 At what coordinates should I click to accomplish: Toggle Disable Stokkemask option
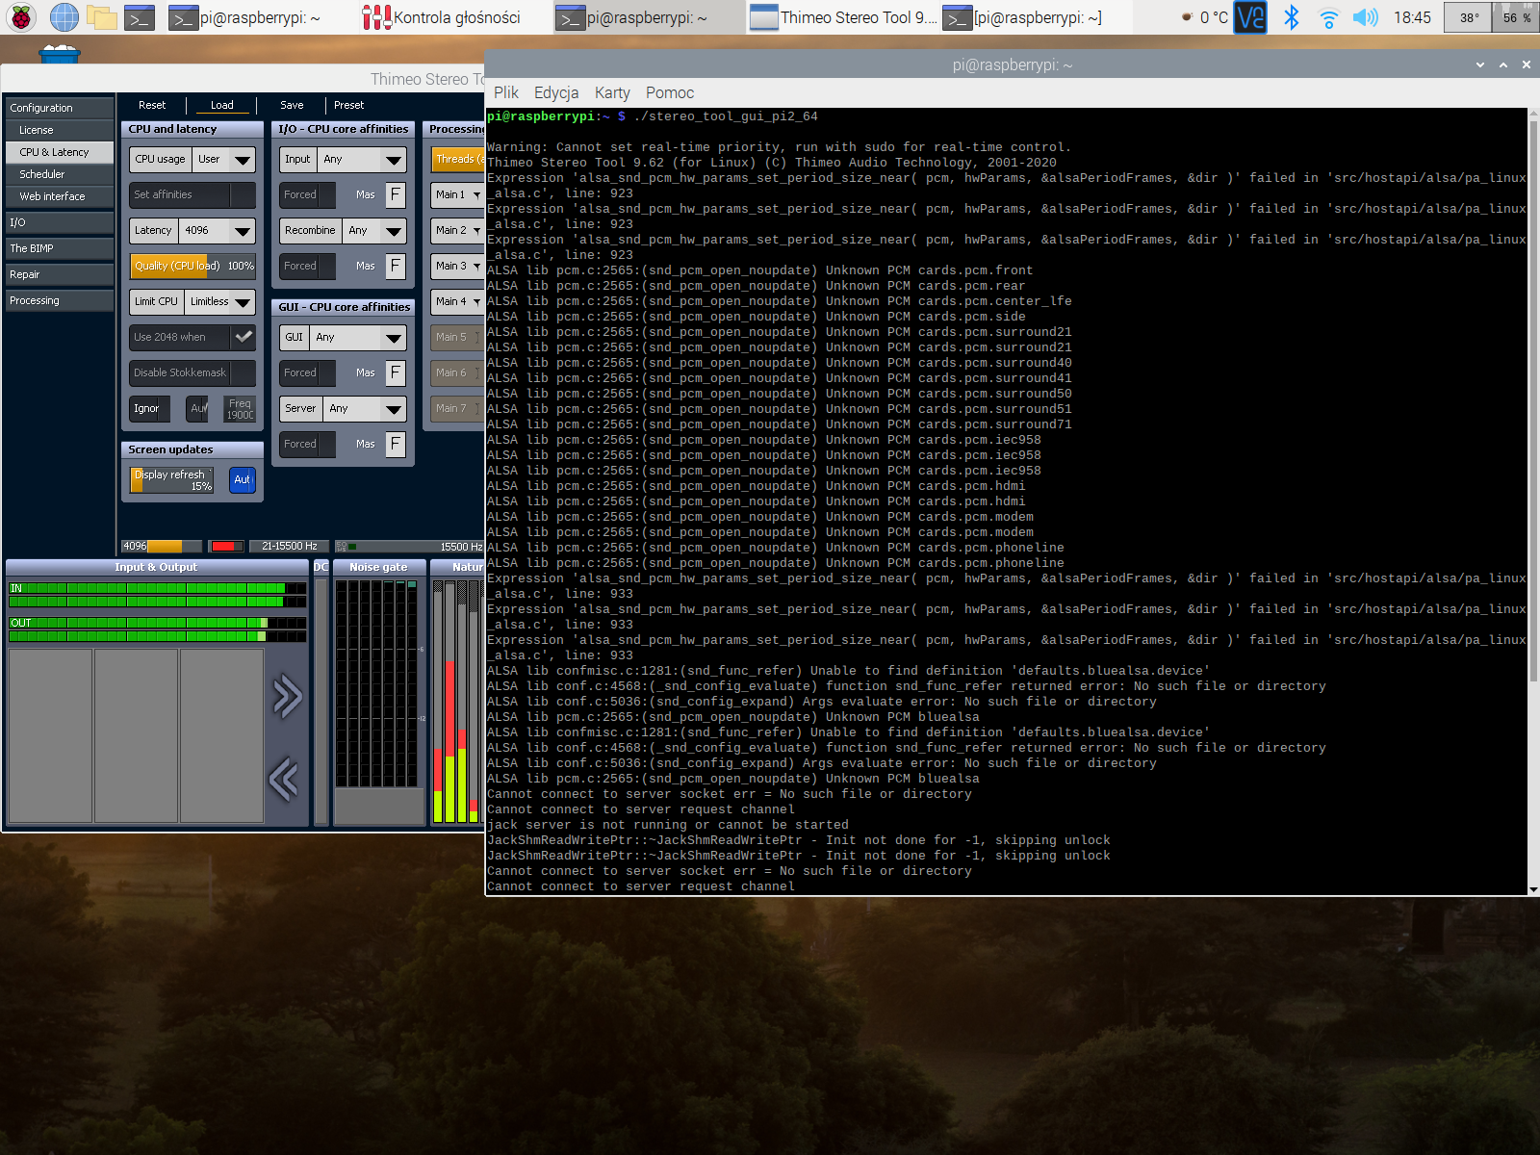point(192,372)
